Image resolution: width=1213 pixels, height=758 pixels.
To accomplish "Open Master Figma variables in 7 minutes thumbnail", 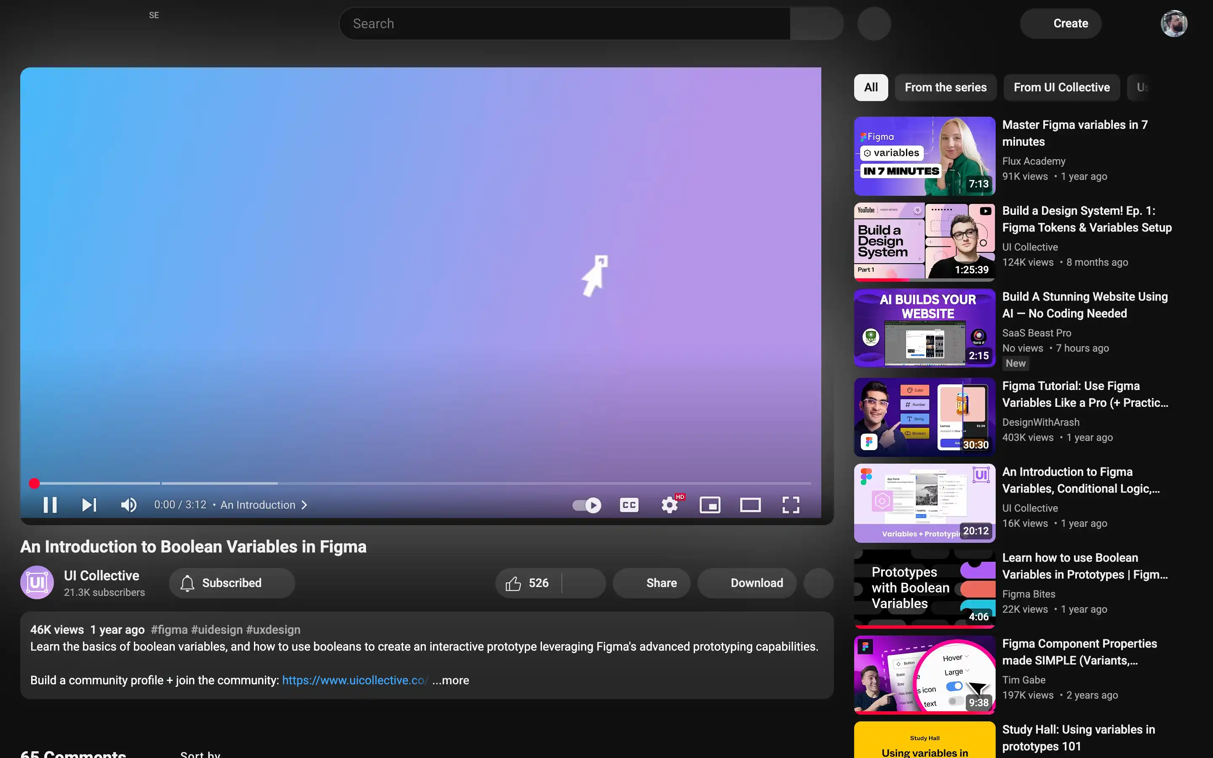I will pyautogui.click(x=924, y=156).
